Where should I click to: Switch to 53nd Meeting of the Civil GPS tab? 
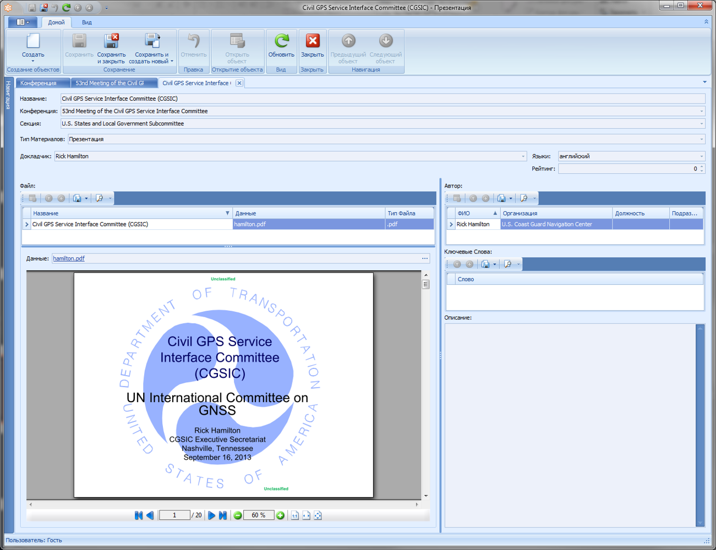click(x=114, y=83)
